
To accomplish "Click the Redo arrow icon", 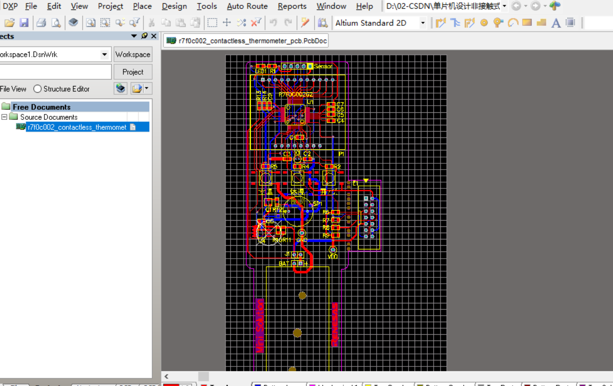I will pyautogui.click(x=288, y=23).
